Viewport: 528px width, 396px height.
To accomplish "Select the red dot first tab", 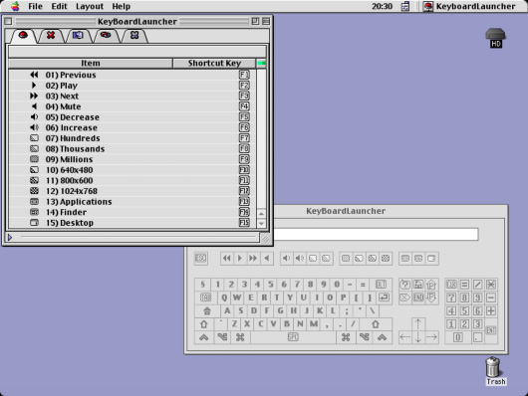I will pos(23,36).
